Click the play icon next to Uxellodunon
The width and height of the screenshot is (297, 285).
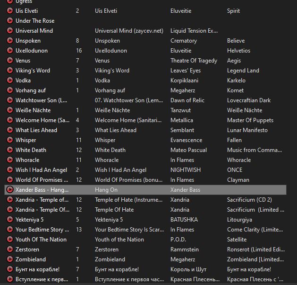pyautogui.click(x=10, y=50)
